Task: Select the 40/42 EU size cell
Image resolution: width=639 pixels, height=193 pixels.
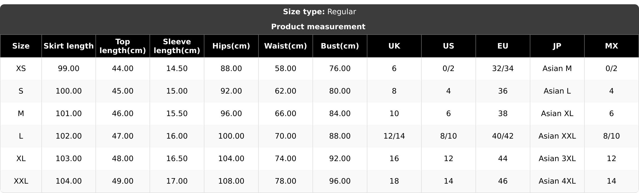Action: [x=503, y=136]
